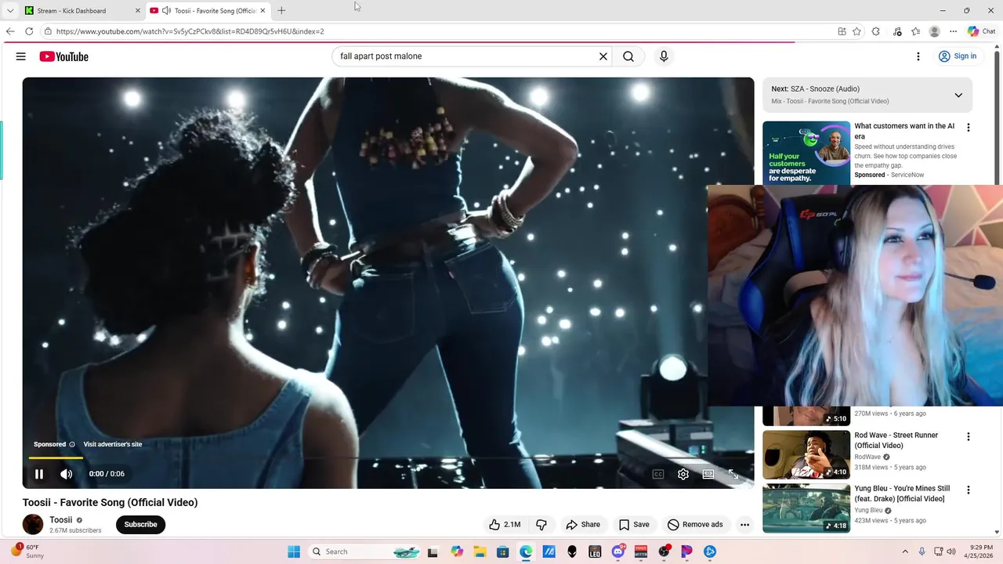Screen dimensions: 1003x564
Task: Share the video
Action: pos(583,525)
